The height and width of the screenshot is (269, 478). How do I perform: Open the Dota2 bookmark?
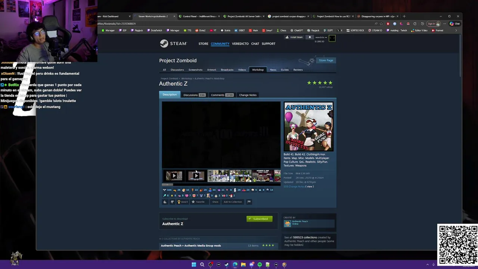click(200, 30)
